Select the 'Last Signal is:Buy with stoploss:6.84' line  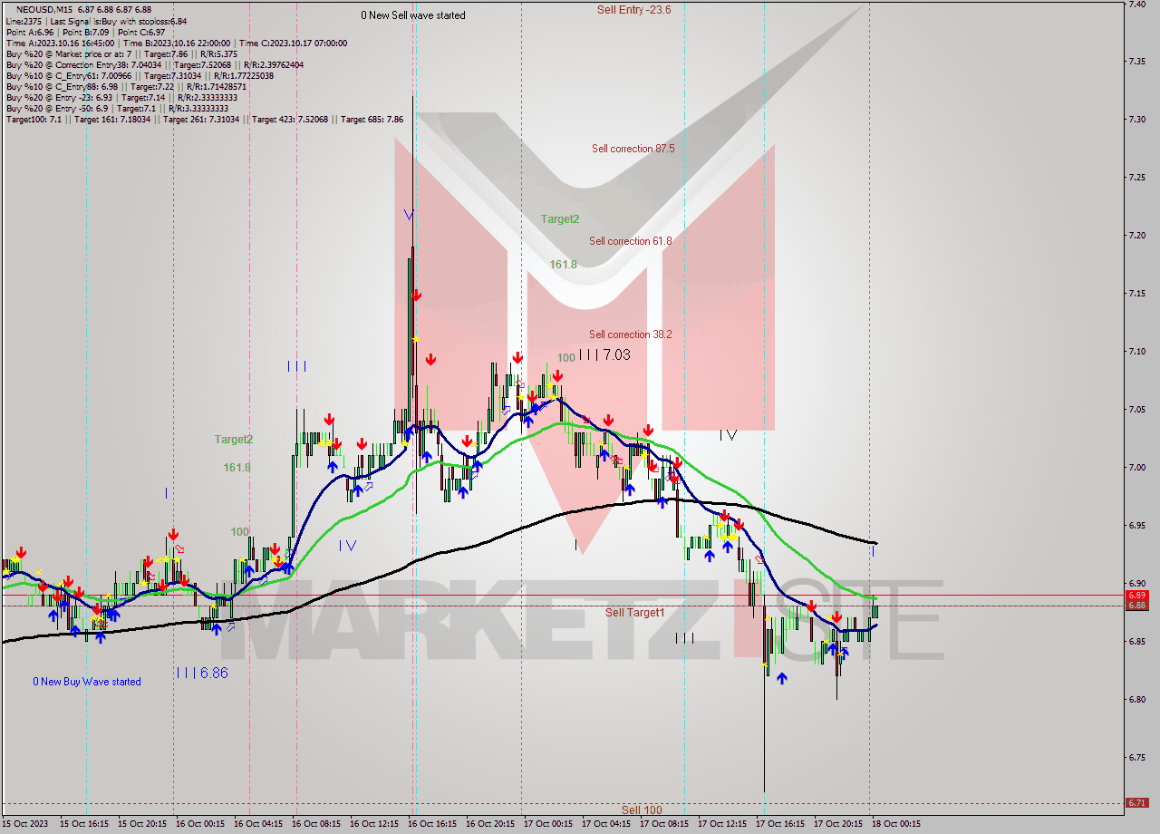coord(118,21)
